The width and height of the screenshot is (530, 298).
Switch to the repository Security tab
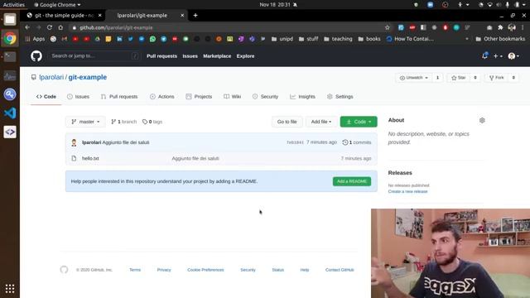pos(265,97)
